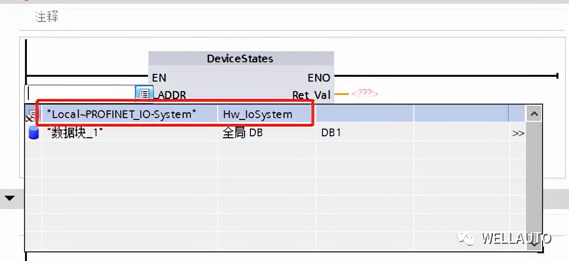Click the 注释 comment field
The width and height of the screenshot is (569, 261).
(x=47, y=17)
